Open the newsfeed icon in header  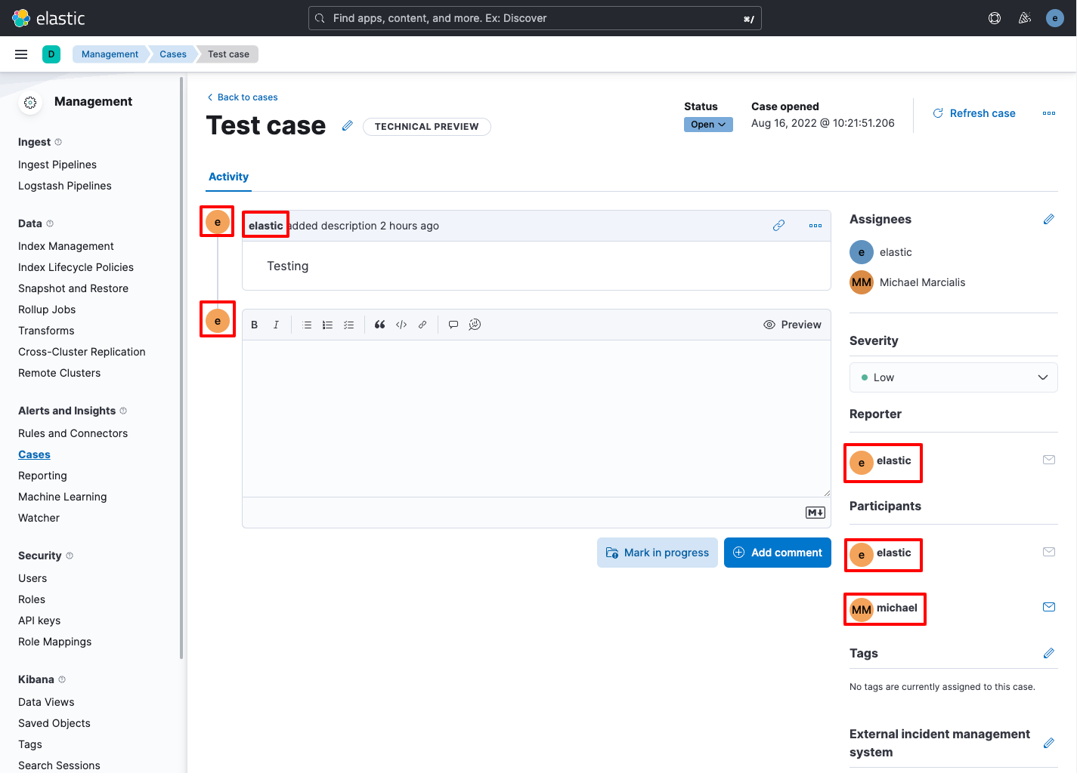point(1025,18)
